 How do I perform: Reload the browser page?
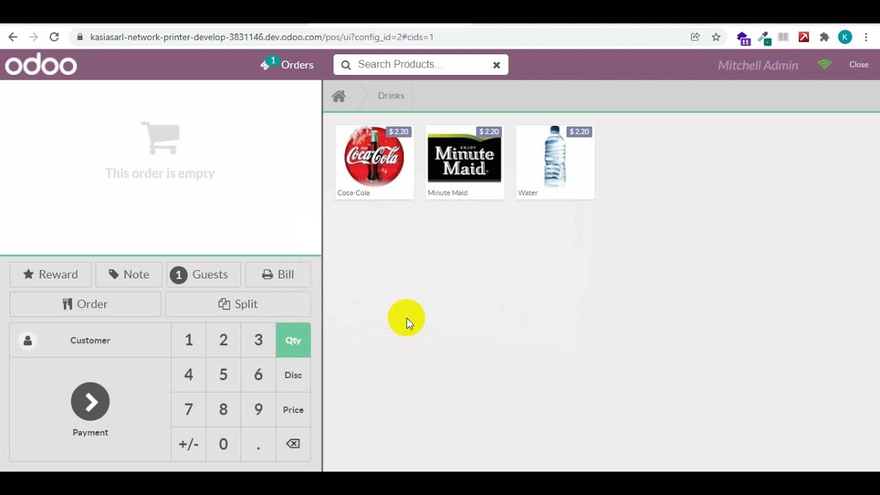click(54, 37)
